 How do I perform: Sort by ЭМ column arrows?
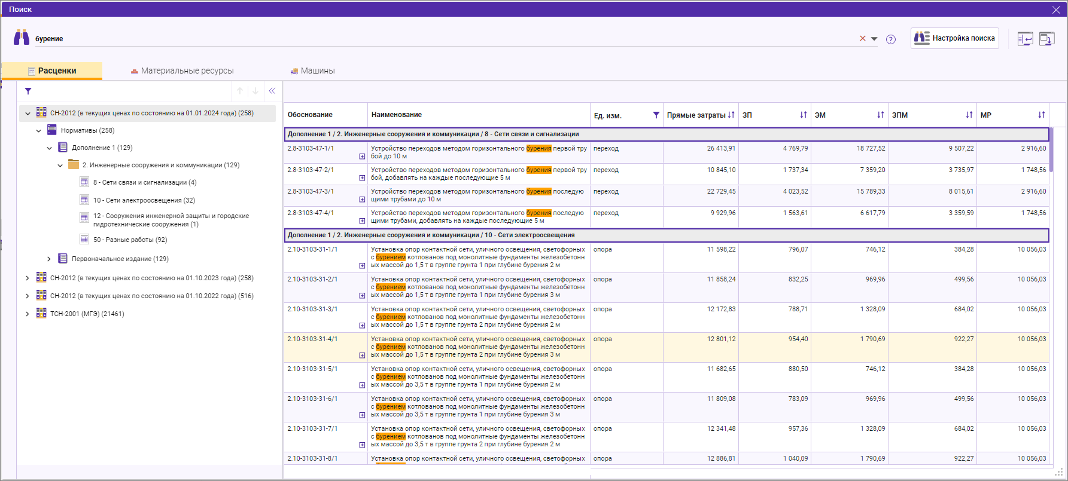[x=881, y=115]
